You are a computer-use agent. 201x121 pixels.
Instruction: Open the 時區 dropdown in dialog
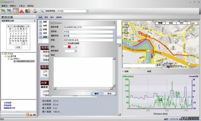(114, 40)
